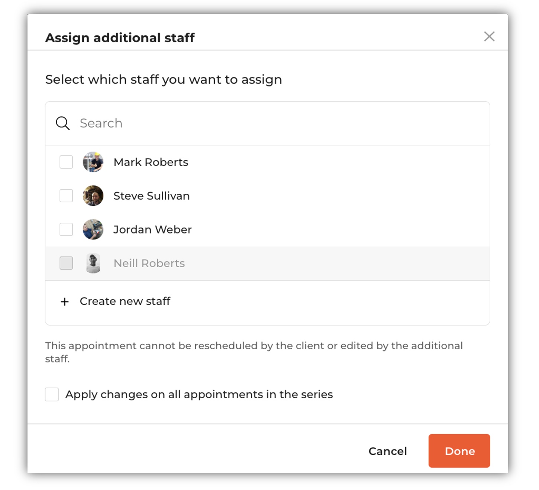The height and width of the screenshot is (490, 539).
Task: Click the Neill Roberts name label
Action: (149, 263)
